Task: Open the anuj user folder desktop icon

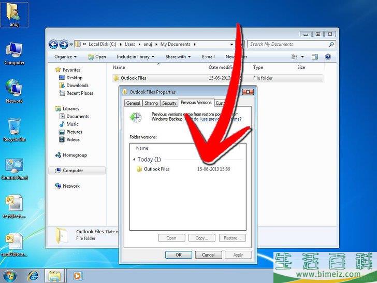Action: 14,15
